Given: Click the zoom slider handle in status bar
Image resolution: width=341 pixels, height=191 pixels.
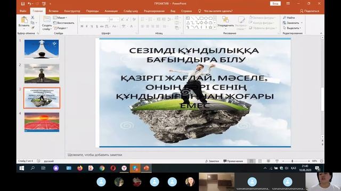Looking at the screenshot, I should coord(293,161).
